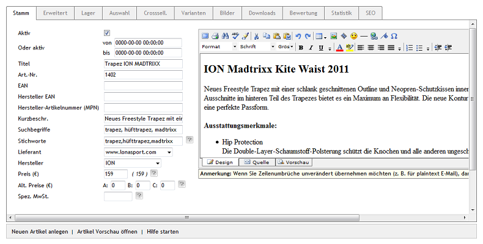Go to the SEO tab

pyautogui.click(x=371, y=13)
